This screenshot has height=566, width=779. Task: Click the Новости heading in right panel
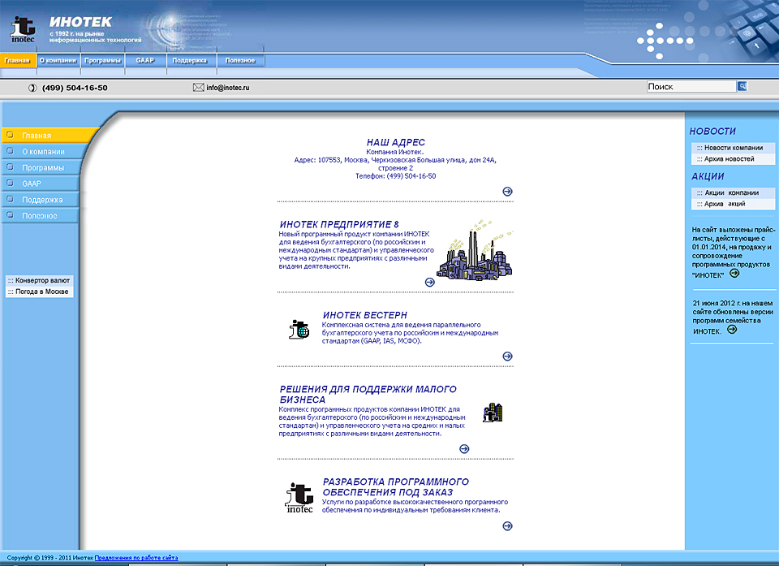712,132
